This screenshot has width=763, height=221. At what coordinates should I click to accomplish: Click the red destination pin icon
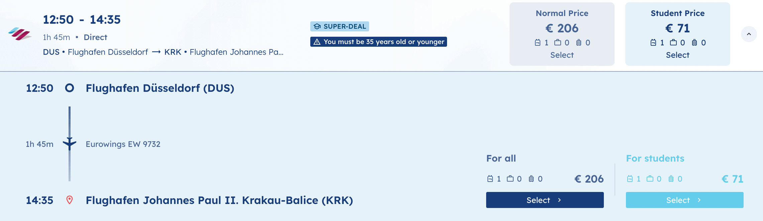click(70, 200)
